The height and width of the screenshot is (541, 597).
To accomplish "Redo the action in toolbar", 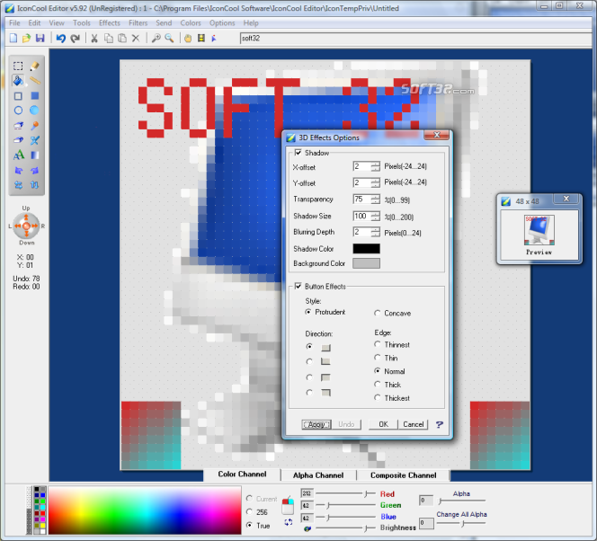I will 75,38.
